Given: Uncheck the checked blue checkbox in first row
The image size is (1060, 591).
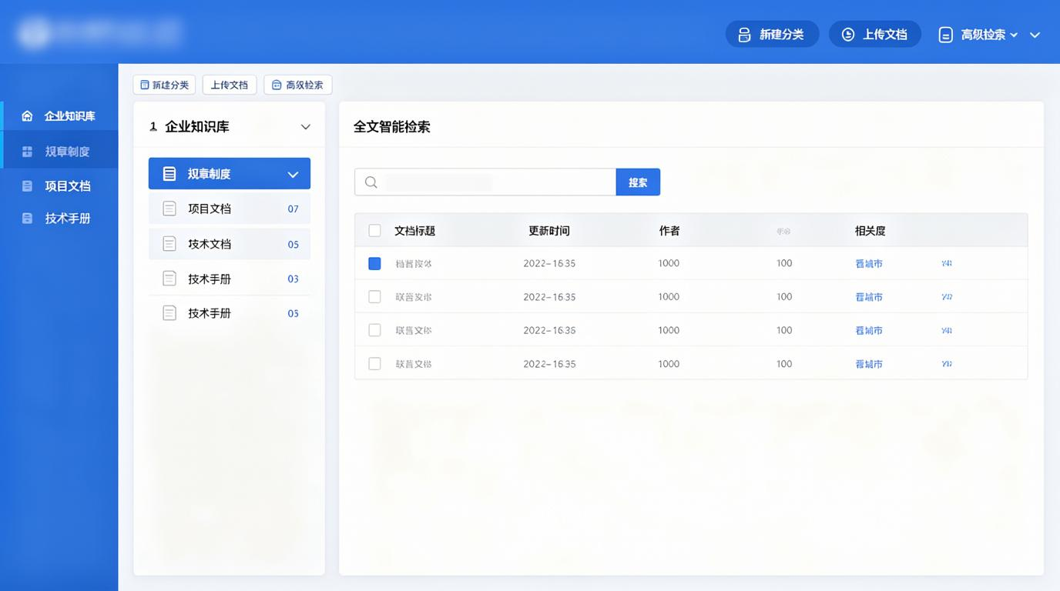Looking at the screenshot, I should click(374, 263).
